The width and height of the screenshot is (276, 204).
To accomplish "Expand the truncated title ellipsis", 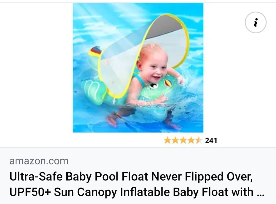I will 261,195.
